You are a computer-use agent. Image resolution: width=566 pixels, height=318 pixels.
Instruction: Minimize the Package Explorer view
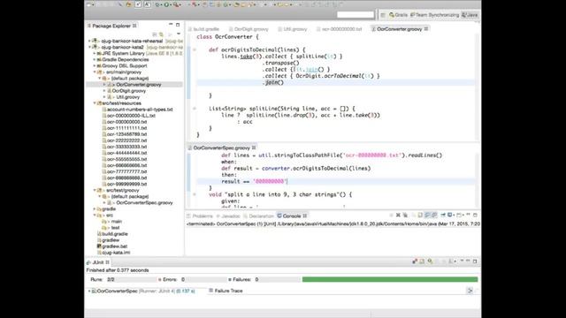coord(171,25)
